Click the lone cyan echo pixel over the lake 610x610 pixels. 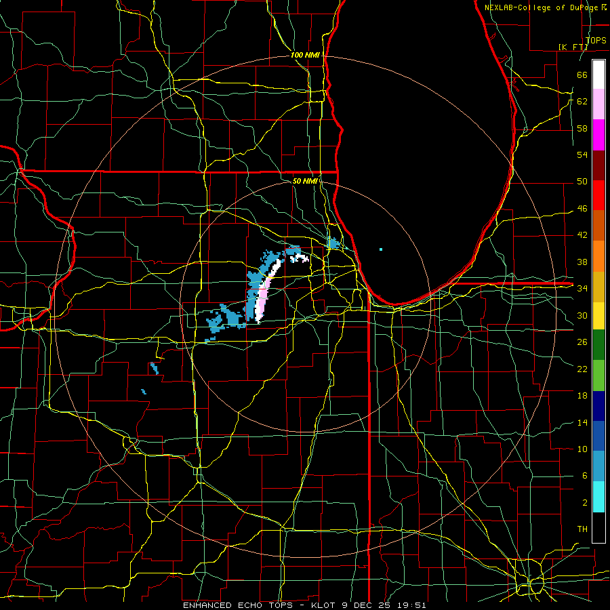coord(381,249)
